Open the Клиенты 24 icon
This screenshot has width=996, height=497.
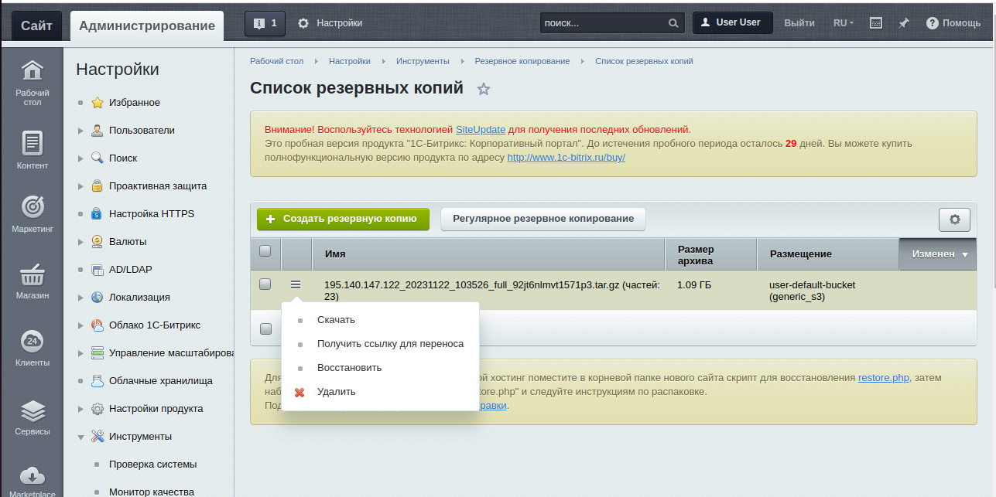point(33,341)
